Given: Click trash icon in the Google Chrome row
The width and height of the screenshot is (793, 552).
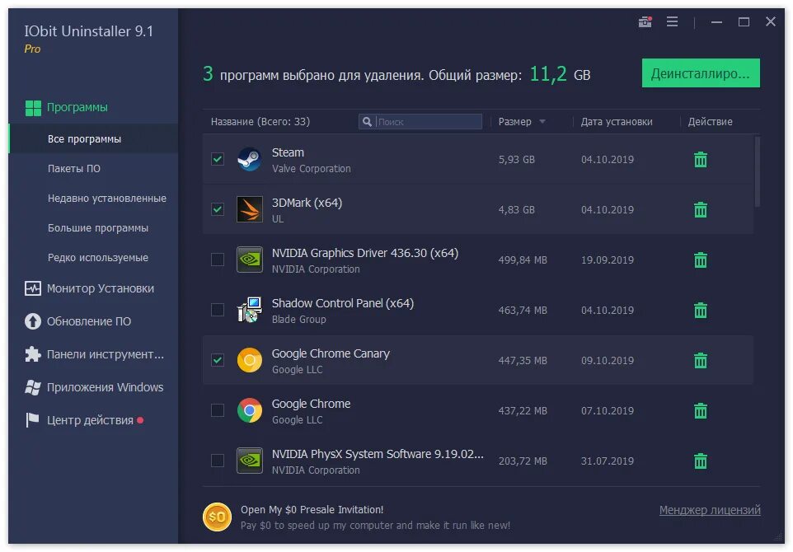Looking at the screenshot, I should tap(701, 410).
